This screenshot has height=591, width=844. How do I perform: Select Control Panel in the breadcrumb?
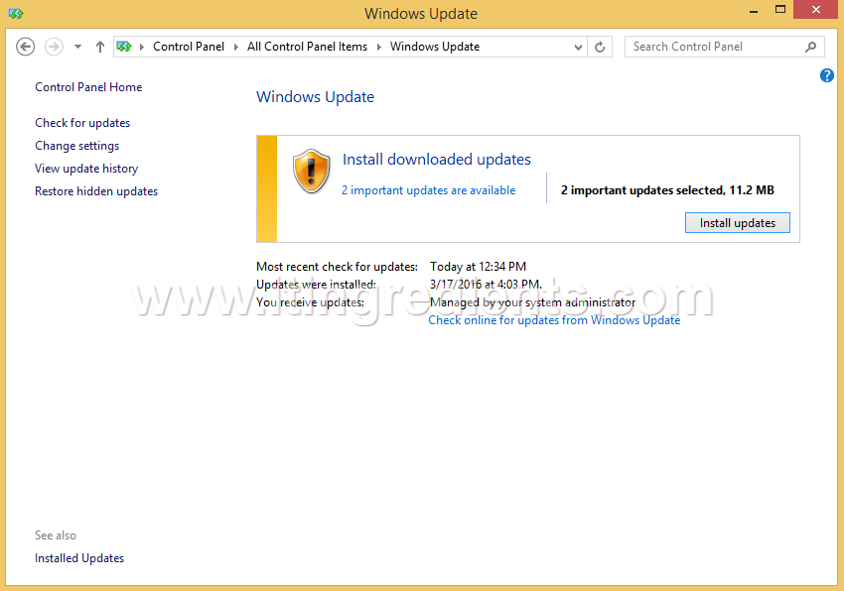189,46
